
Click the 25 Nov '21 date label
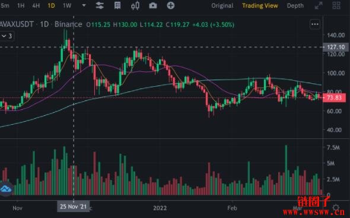click(73, 207)
